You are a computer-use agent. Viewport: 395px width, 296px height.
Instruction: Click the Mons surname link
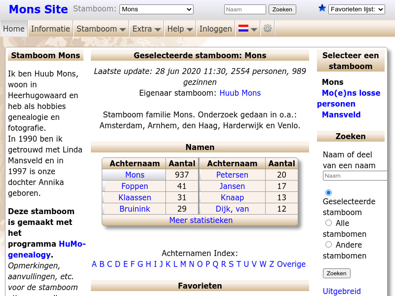134,175
